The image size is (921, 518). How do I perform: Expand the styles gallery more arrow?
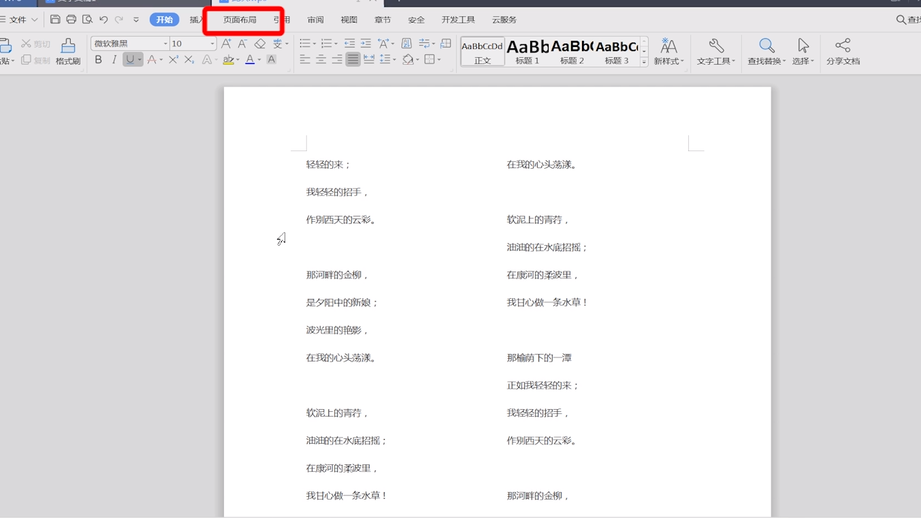(644, 62)
